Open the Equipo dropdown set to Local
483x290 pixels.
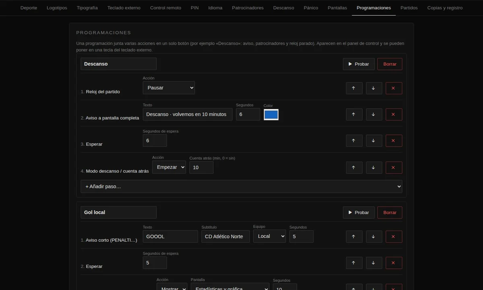269,236
